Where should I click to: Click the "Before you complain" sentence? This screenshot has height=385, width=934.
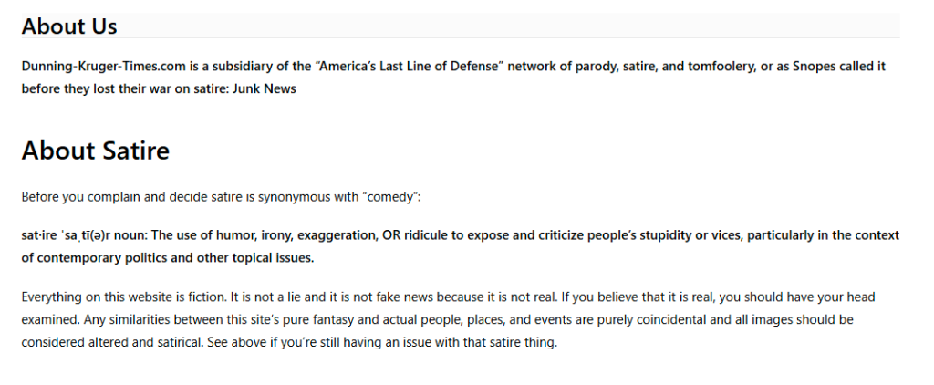coord(221,197)
